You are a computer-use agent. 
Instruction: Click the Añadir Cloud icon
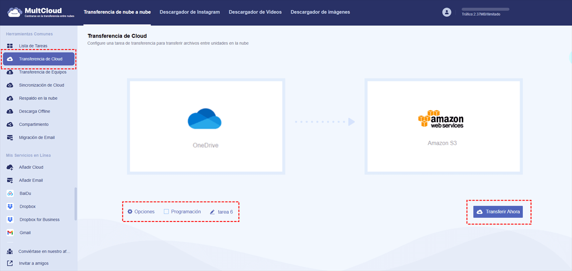click(x=10, y=167)
